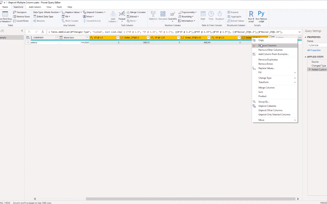Click the query Name input field
The image size is (327, 204).
[x=317, y=45]
